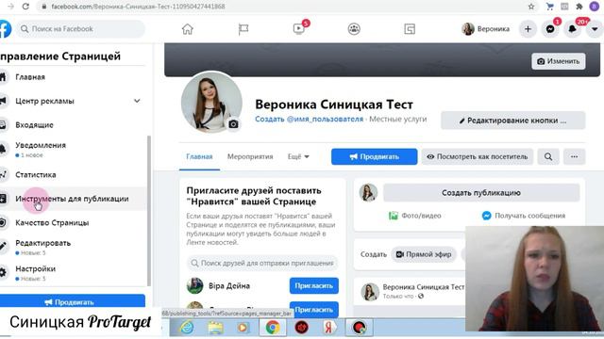Open File Explorer folder in the taskbar
The width and height of the screenshot is (604, 339).
pos(216,328)
